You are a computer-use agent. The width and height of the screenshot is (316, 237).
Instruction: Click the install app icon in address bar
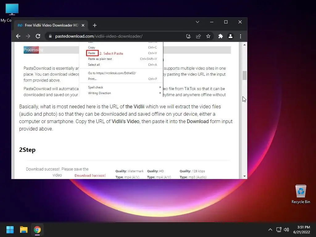point(189,36)
